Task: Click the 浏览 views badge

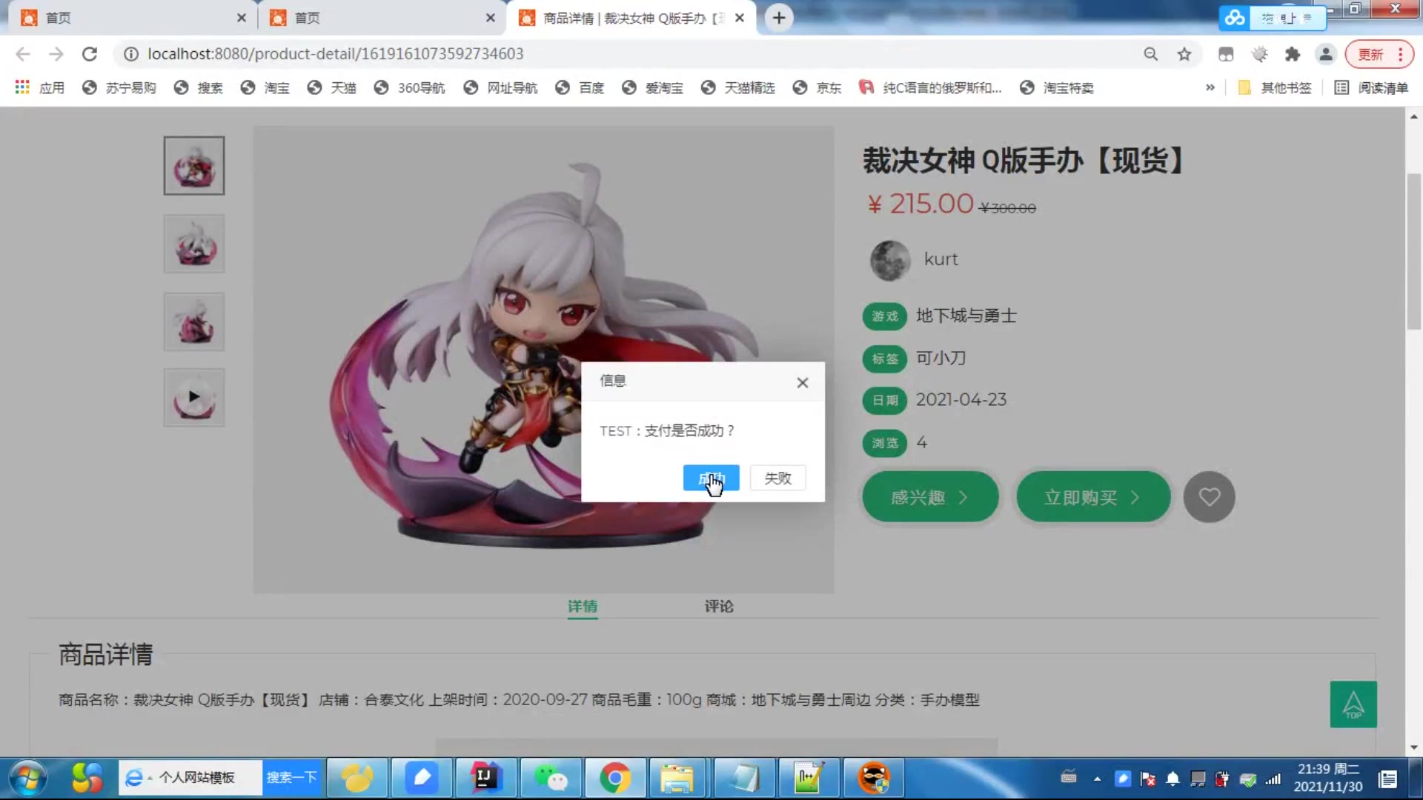Action: [885, 443]
